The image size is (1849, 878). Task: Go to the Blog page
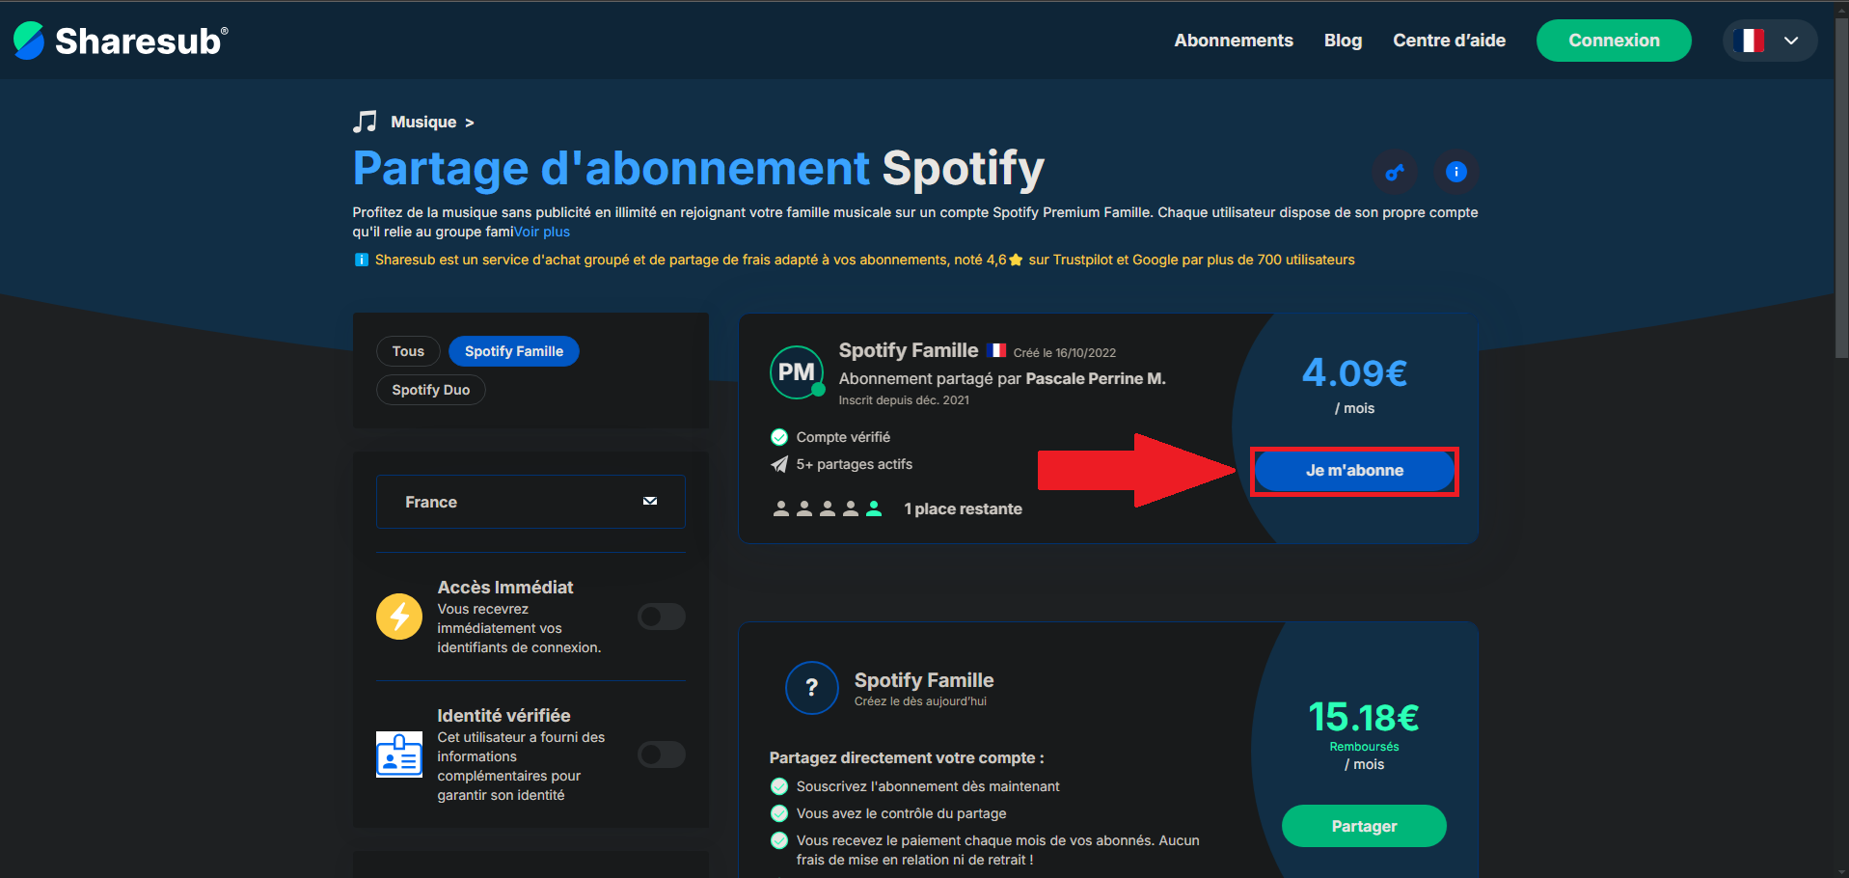pyautogui.click(x=1343, y=41)
